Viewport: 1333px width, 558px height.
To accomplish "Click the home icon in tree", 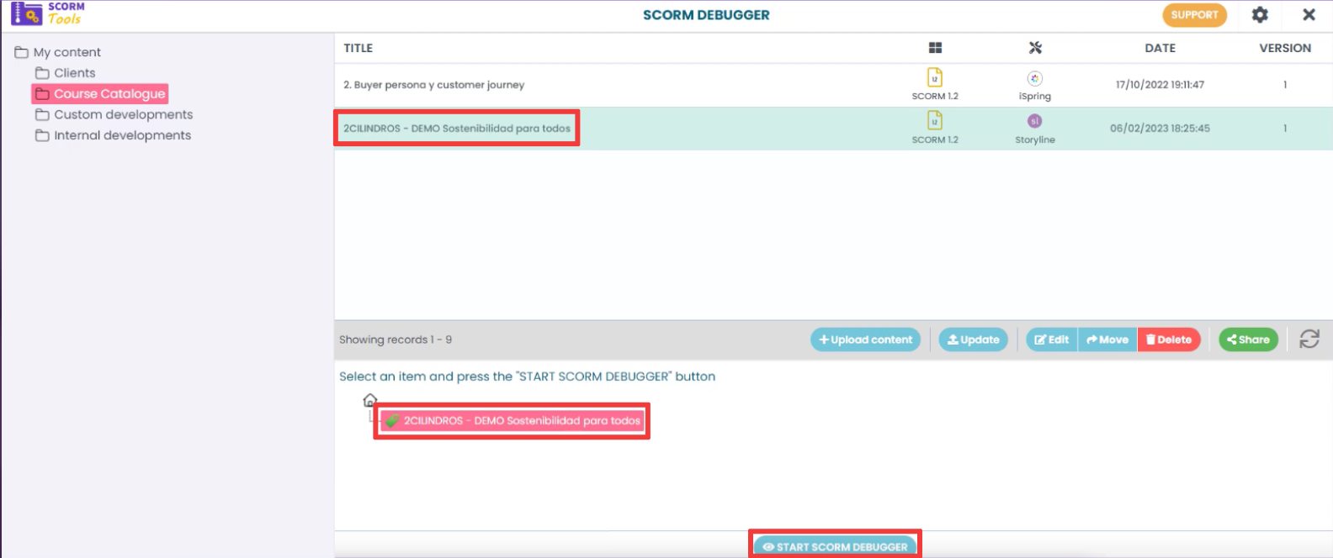I will click(x=369, y=400).
